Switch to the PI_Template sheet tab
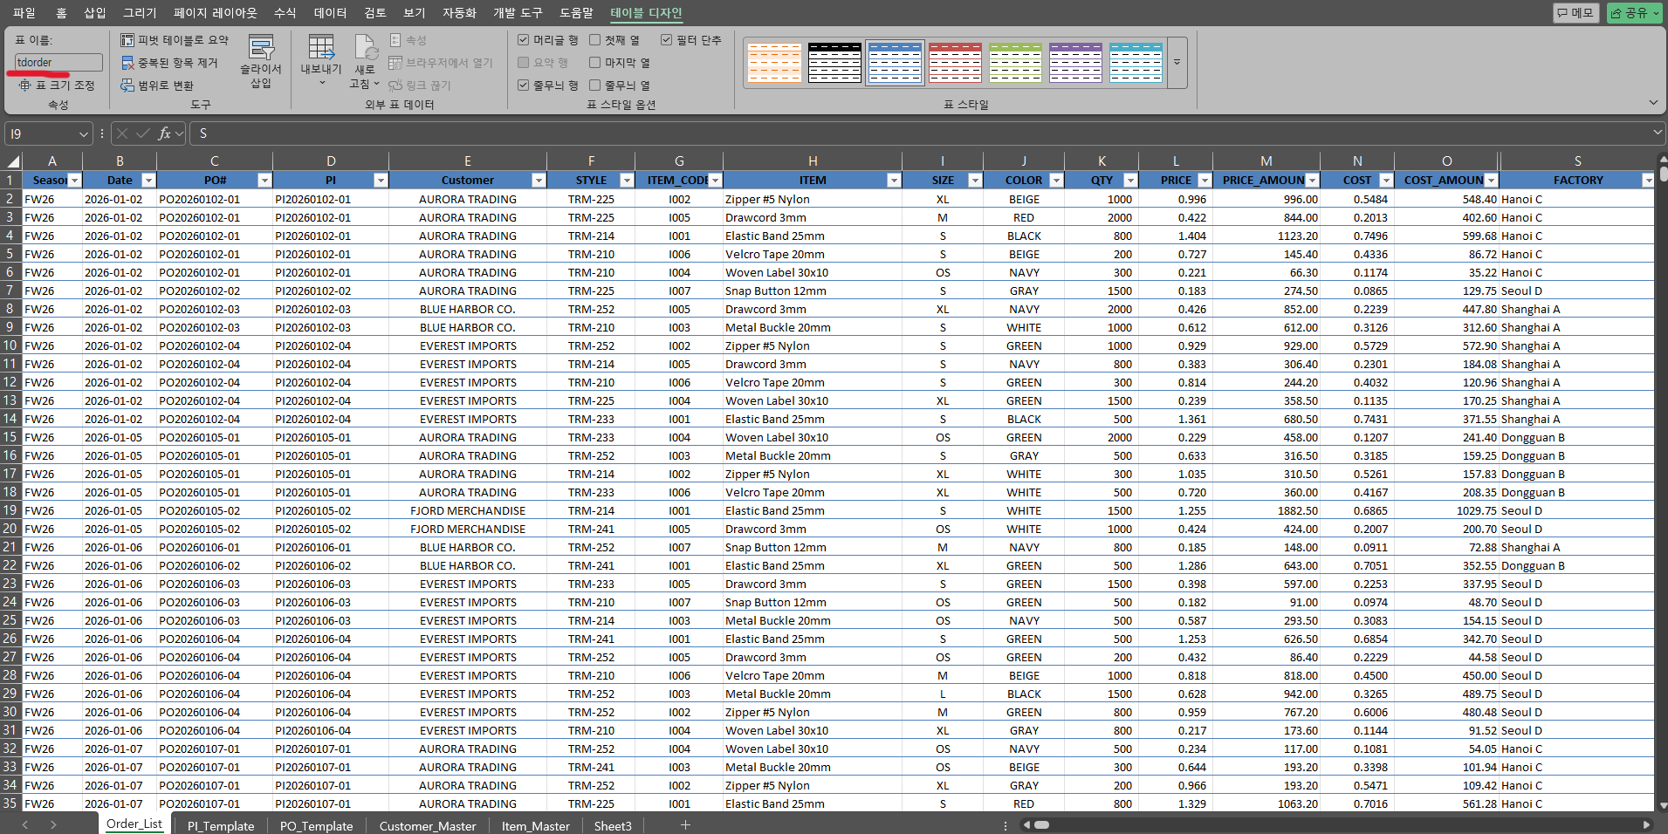Viewport: 1668px width, 834px height. pyautogui.click(x=221, y=825)
